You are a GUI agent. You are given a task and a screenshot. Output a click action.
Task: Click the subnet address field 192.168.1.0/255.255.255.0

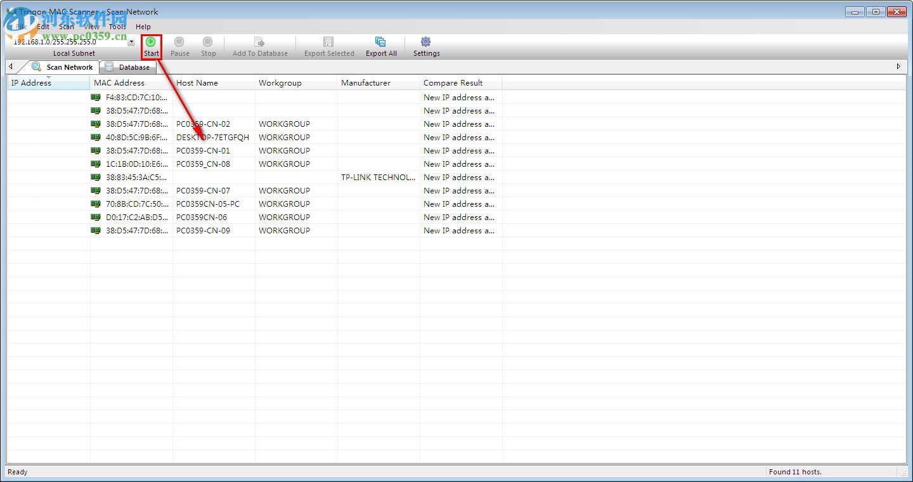(x=68, y=42)
